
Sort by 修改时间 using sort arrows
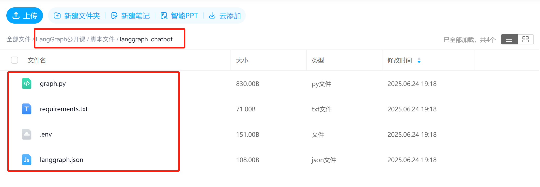click(x=419, y=60)
